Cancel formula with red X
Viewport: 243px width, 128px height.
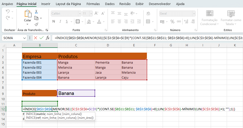(x=36, y=38)
